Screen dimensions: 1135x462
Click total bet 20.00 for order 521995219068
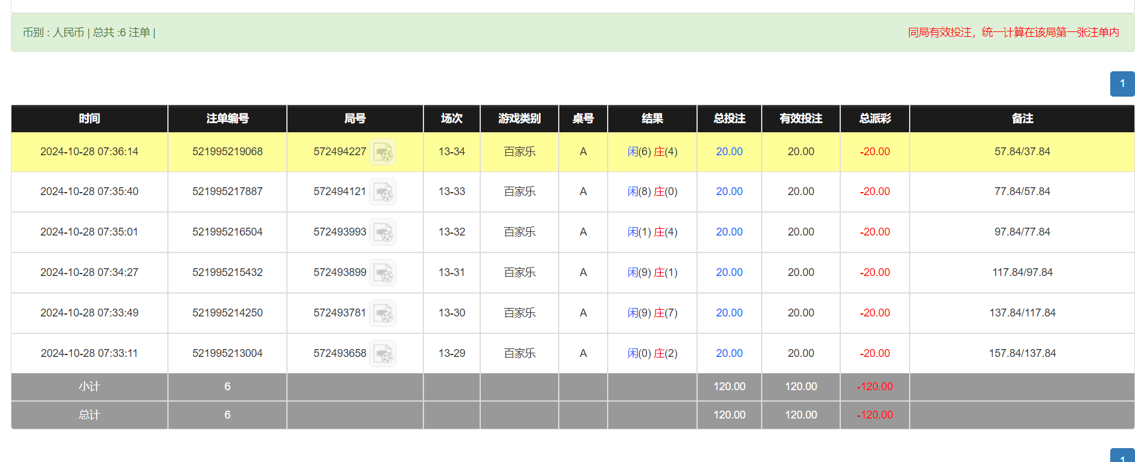[x=729, y=152]
